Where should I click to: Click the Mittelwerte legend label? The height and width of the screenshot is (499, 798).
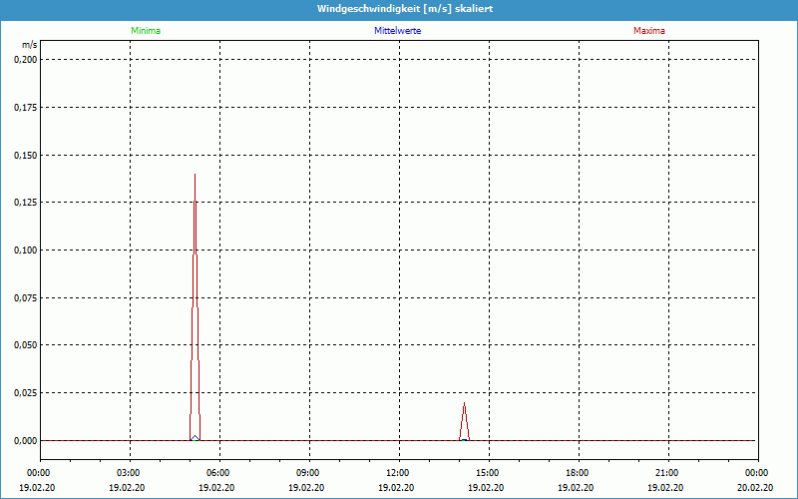coord(397,31)
